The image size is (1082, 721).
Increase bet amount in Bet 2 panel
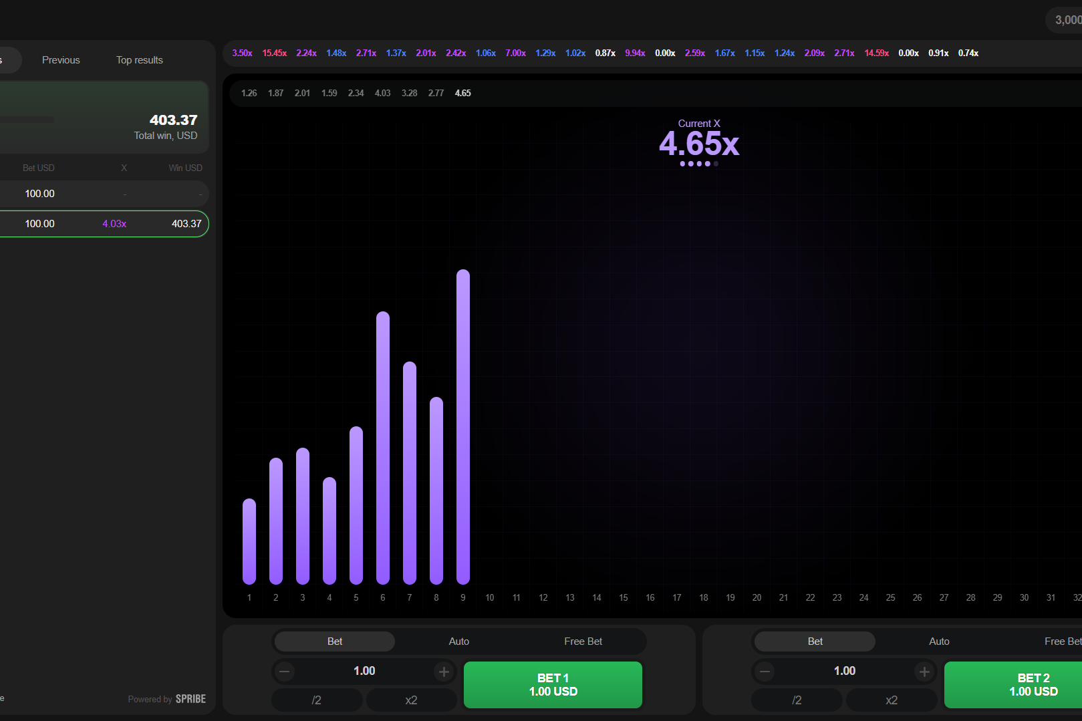pos(924,672)
